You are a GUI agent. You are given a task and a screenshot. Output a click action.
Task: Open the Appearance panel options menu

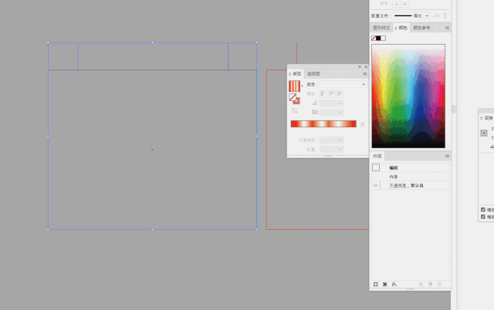click(447, 156)
